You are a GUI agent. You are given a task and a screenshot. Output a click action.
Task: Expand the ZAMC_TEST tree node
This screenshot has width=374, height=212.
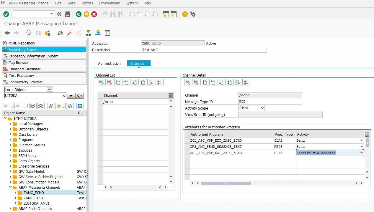click(15, 198)
